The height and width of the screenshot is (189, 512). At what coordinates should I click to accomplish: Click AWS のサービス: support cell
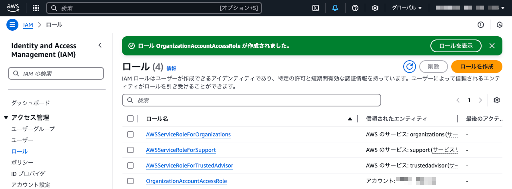pos(412,150)
